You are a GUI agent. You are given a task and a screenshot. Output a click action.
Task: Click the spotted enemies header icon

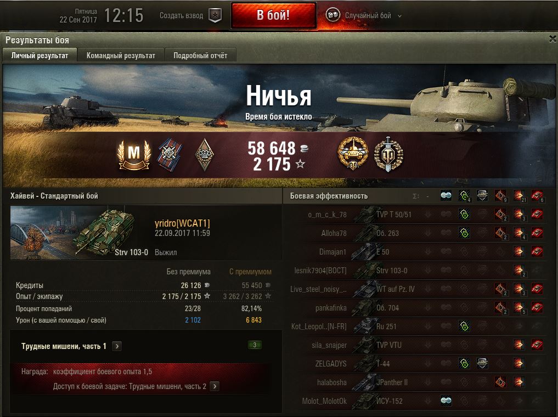446,195
